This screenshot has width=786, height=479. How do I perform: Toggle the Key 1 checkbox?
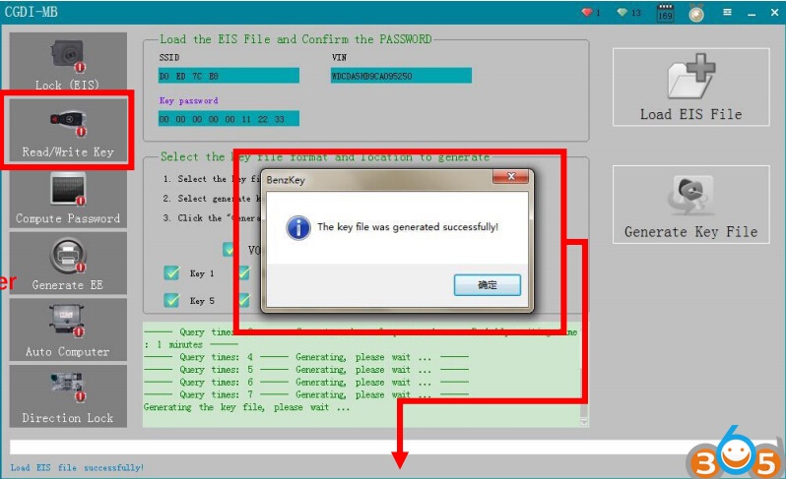click(x=171, y=272)
